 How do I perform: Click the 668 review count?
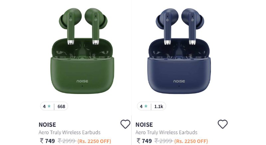click(61, 107)
